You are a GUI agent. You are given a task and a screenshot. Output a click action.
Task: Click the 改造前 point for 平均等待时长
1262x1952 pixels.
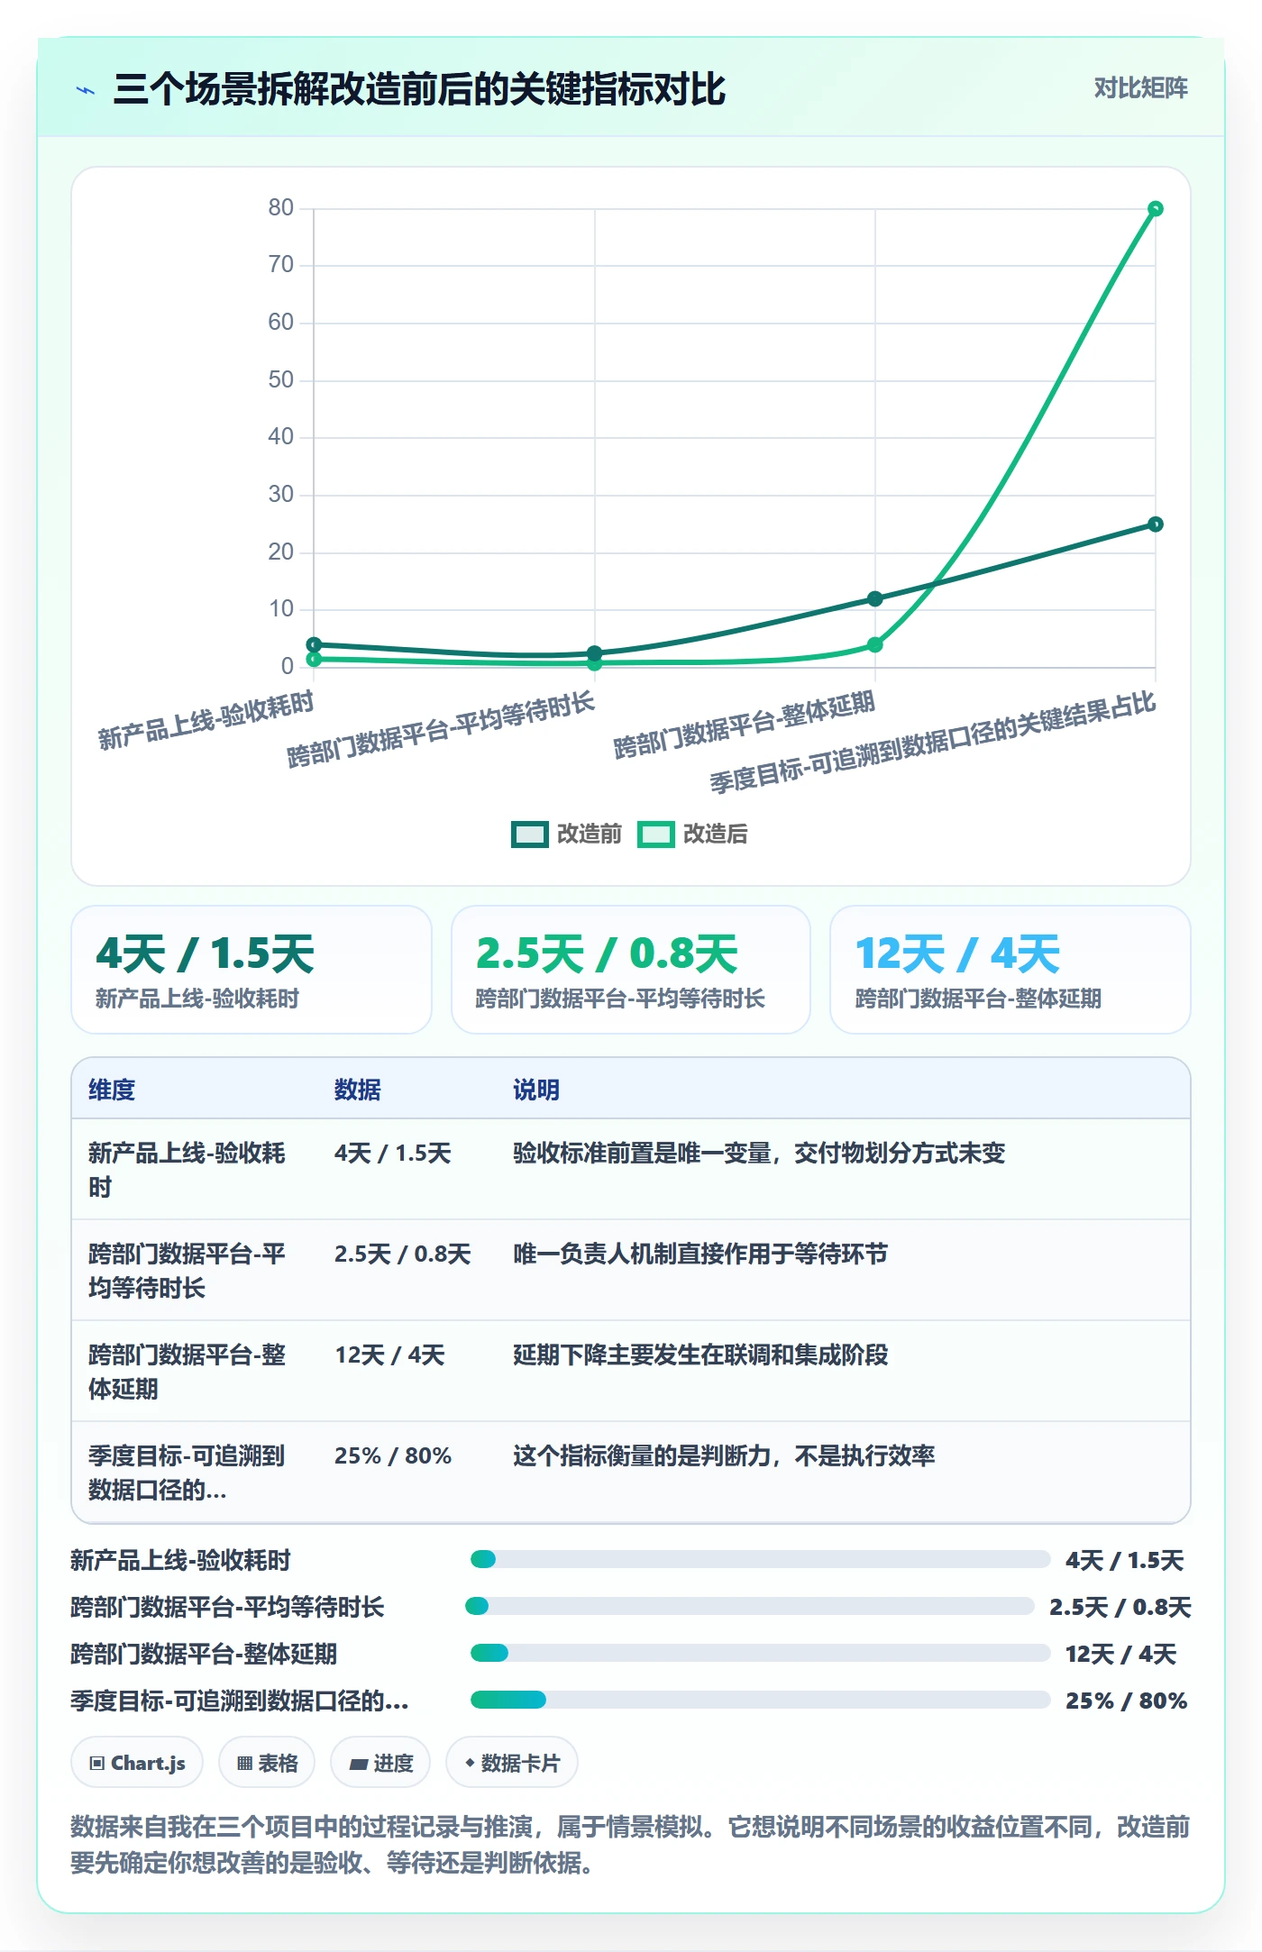594,653
